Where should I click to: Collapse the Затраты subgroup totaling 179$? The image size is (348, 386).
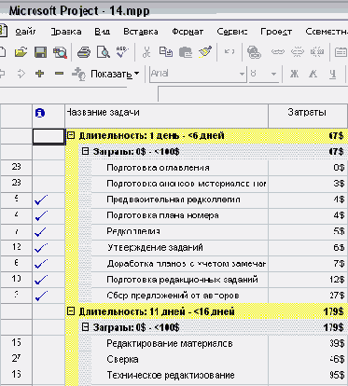pyautogui.click(x=85, y=327)
